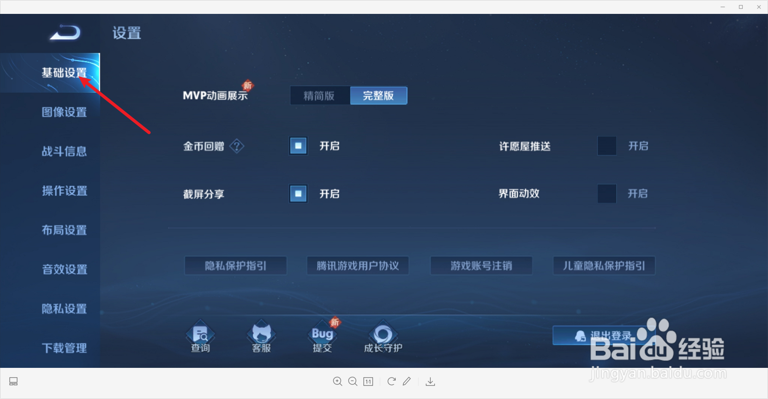This screenshot has height=399, width=768.
Task: Open the 腾讯游戏用户协议 button
Action: (x=358, y=266)
